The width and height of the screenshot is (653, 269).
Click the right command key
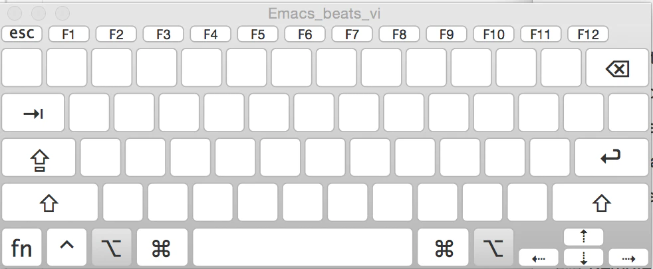coord(443,247)
